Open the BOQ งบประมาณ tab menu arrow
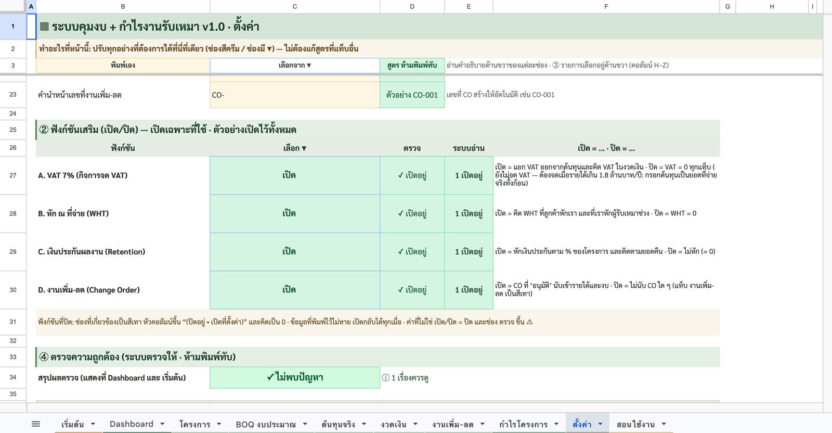Image resolution: width=832 pixels, height=433 pixels. tap(305, 424)
